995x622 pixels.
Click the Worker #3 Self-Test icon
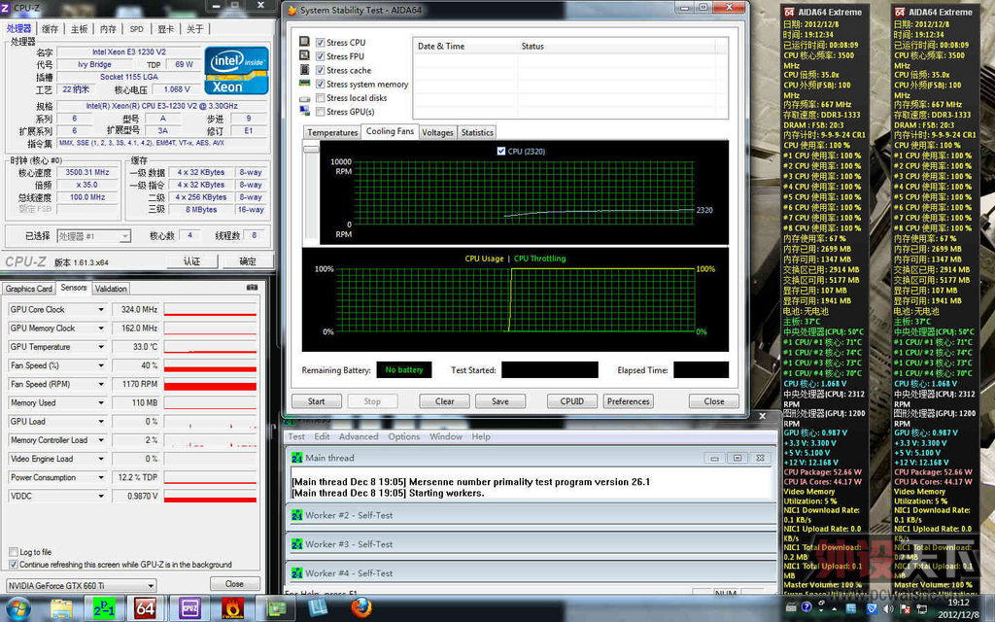(296, 544)
